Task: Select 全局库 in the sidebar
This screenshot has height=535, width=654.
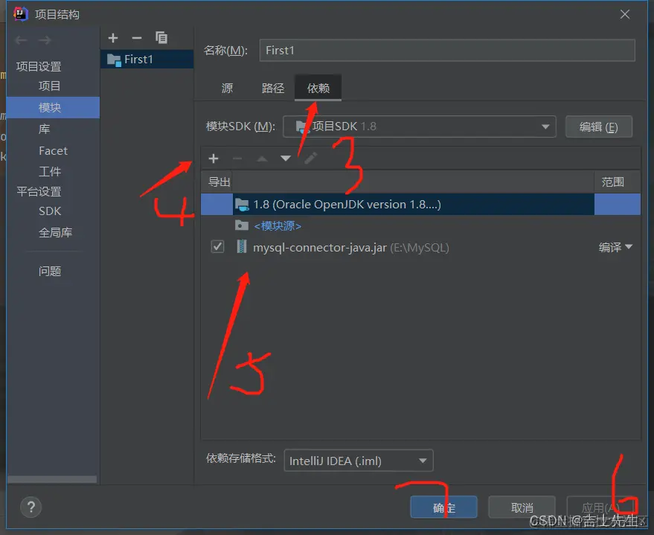Action: tap(55, 232)
